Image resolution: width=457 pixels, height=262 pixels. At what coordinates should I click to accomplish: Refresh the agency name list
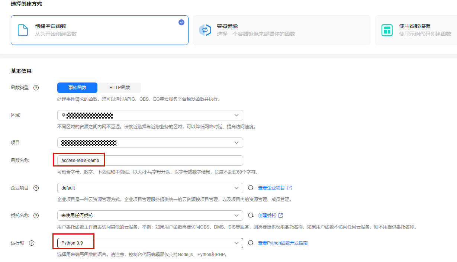(x=251, y=216)
